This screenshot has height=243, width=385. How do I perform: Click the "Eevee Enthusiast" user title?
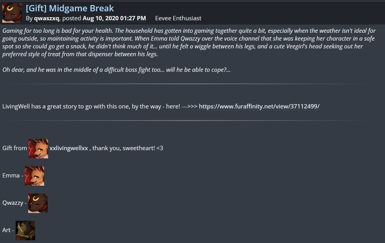click(x=178, y=18)
